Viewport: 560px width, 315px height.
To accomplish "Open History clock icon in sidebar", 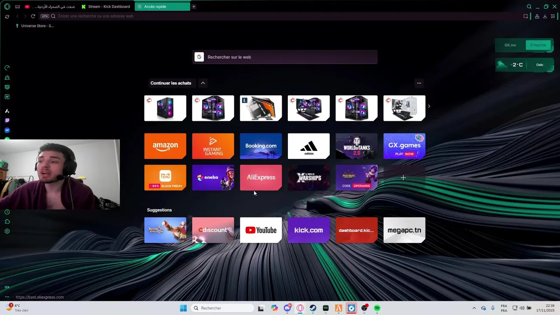I will click(7, 212).
